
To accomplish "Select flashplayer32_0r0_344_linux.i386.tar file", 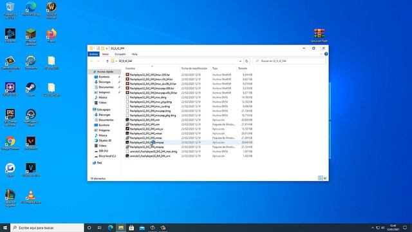I will point(150,75).
